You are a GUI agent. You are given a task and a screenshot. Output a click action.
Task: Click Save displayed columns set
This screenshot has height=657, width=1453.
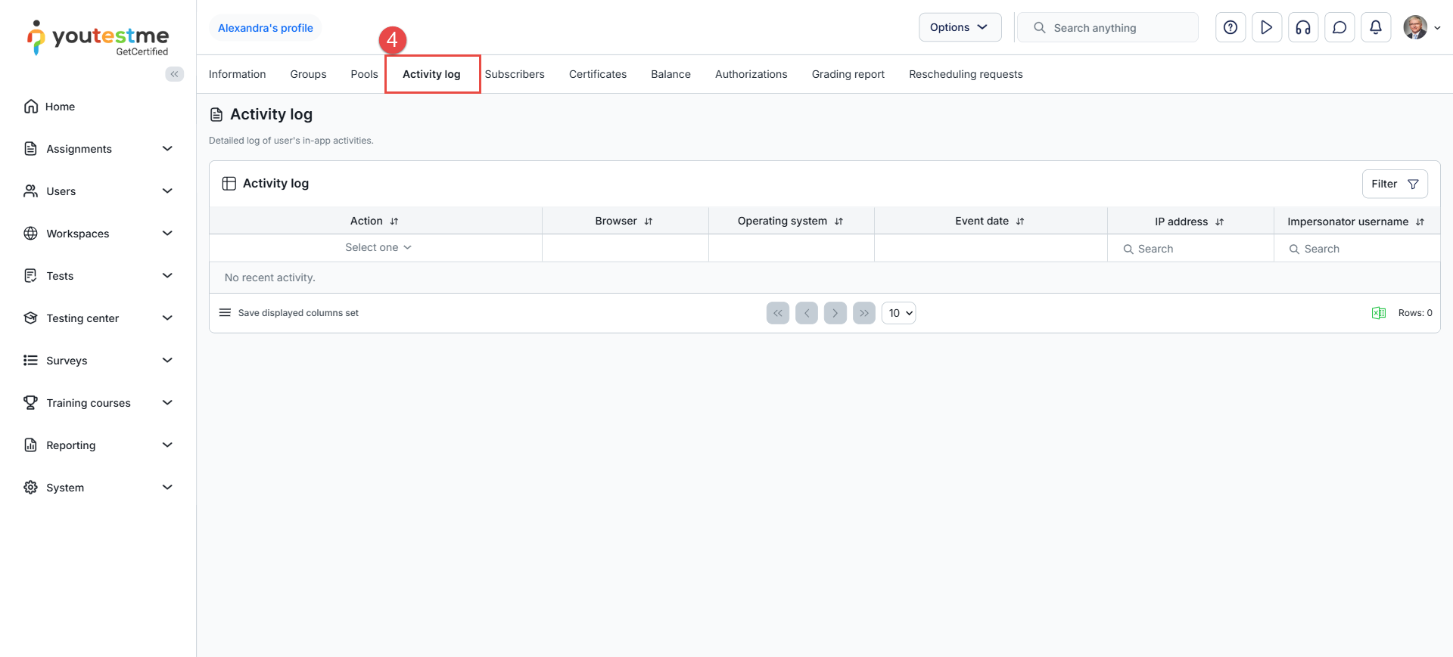(x=298, y=313)
